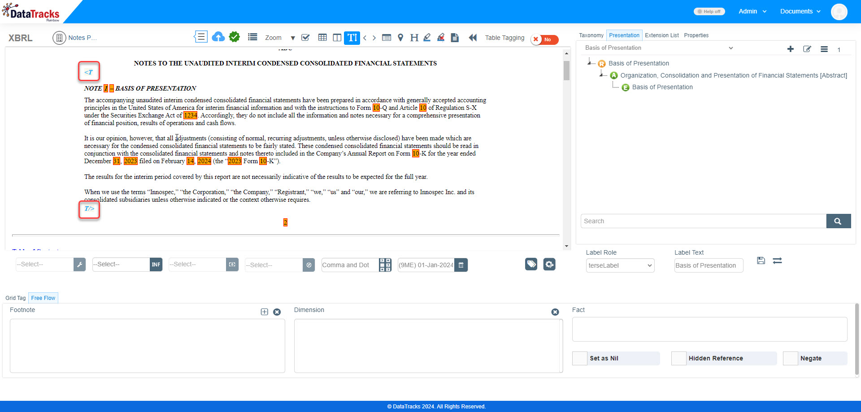Switch to the Extension List tab

point(662,35)
